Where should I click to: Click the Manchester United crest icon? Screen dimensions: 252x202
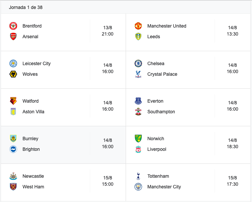pyautogui.click(x=138, y=26)
